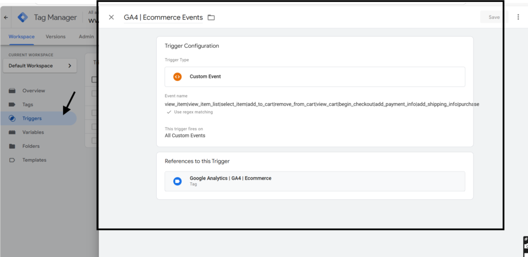Edit the trigger name GA4 | Ecommerce Events
This screenshot has width=528, height=257.
pos(163,18)
